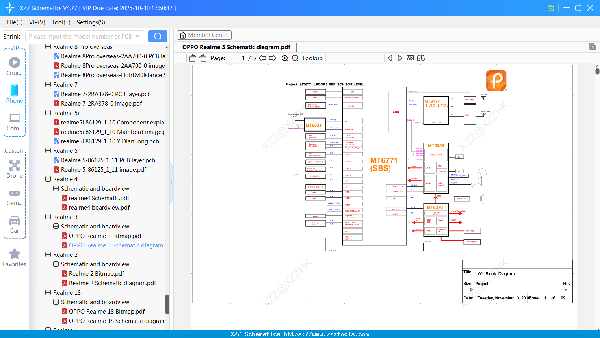The width and height of the screenshot is (600, 338).
Task: Open the Settings(S) menu
Action: pyautogui.click(x=91, y=22)
